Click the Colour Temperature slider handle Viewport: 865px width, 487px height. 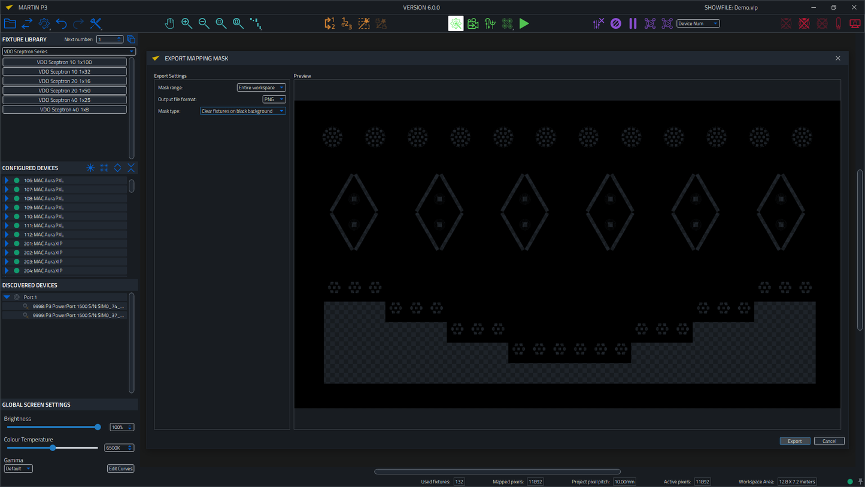[x=53, y=447]
